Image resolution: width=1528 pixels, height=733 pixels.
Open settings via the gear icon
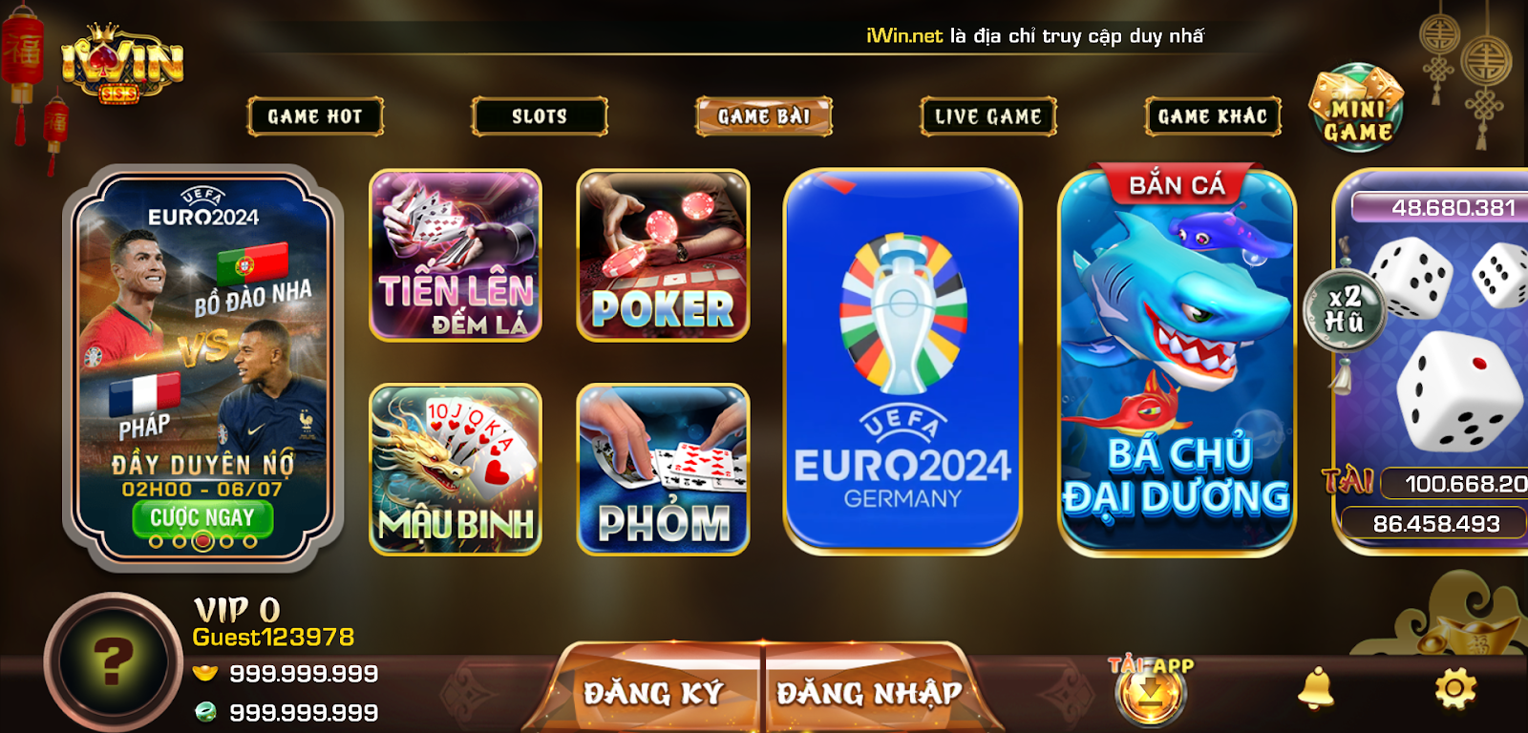click(1455, 687)
